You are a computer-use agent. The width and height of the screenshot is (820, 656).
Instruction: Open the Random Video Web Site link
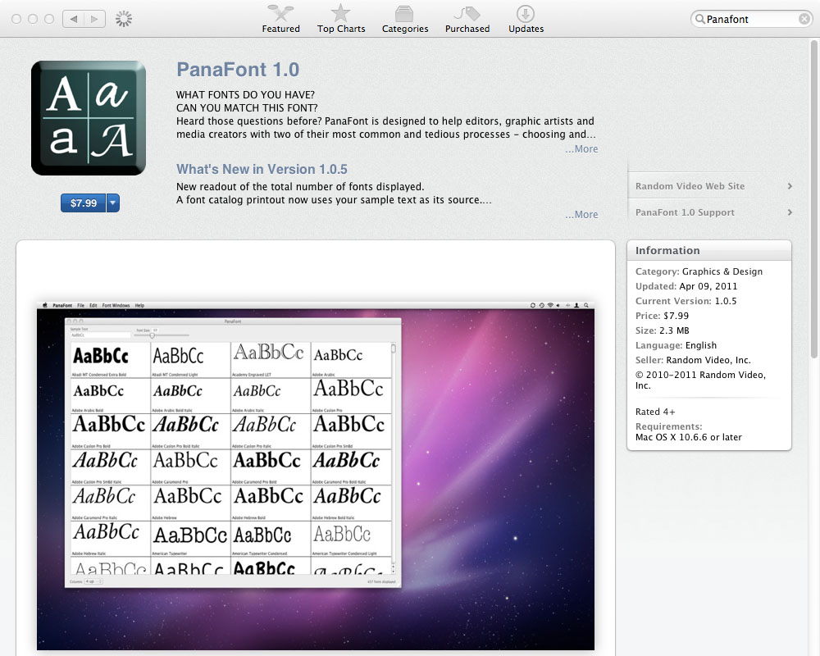[x=690, y=186]
